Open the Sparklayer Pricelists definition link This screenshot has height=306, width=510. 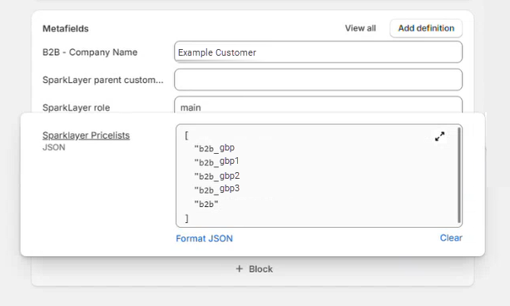[x=87, y=136]
